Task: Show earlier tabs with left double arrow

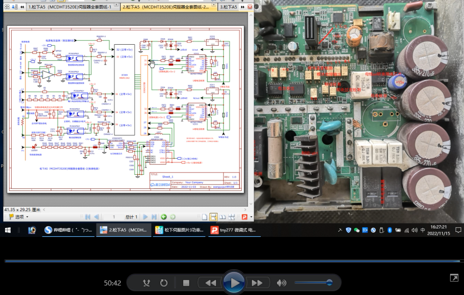Action: pos(22,7)
